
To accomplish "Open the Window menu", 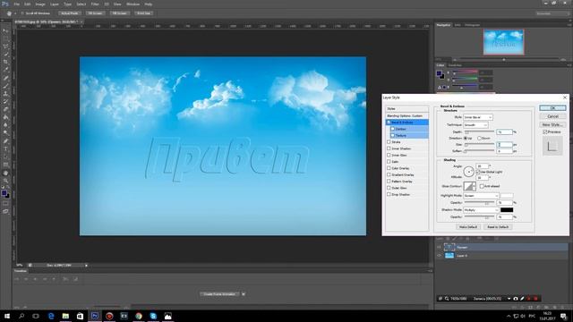I will point(133,4).
